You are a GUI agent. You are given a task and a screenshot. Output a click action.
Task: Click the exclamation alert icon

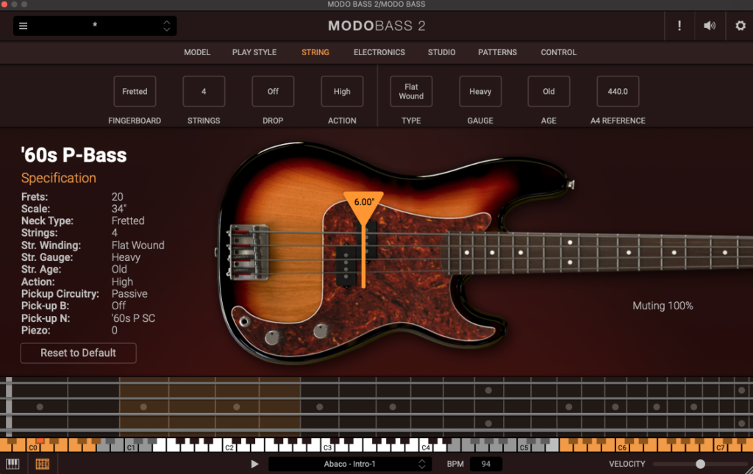tap(679, 26)
